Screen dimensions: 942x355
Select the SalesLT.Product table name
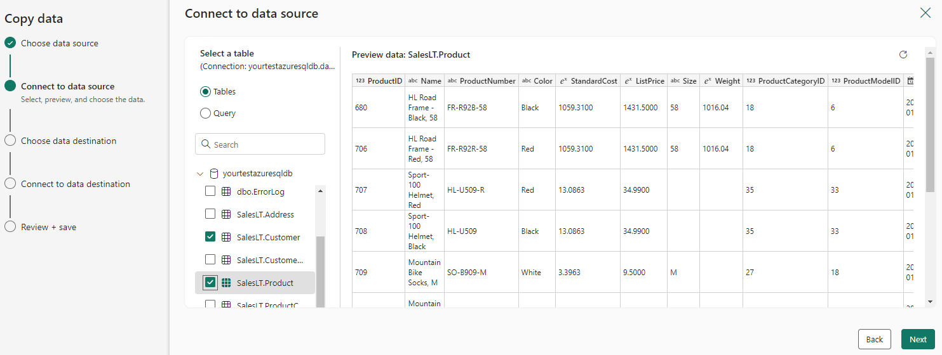(x=265, y=283)
